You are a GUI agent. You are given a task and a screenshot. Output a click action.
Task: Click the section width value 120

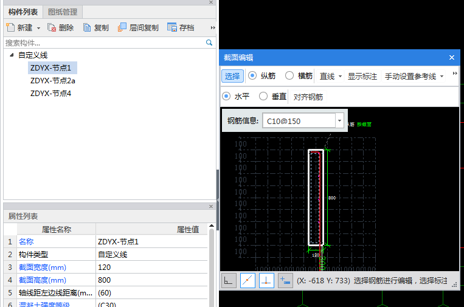[152, 267]
